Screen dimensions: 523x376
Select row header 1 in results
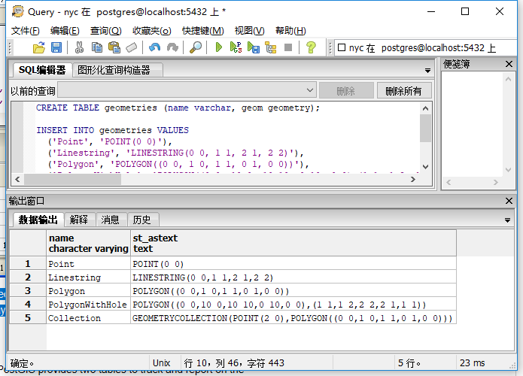[28, 264]
